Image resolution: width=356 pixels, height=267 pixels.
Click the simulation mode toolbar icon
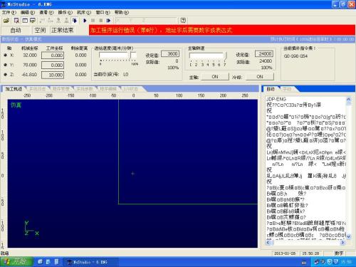[75, 21]
